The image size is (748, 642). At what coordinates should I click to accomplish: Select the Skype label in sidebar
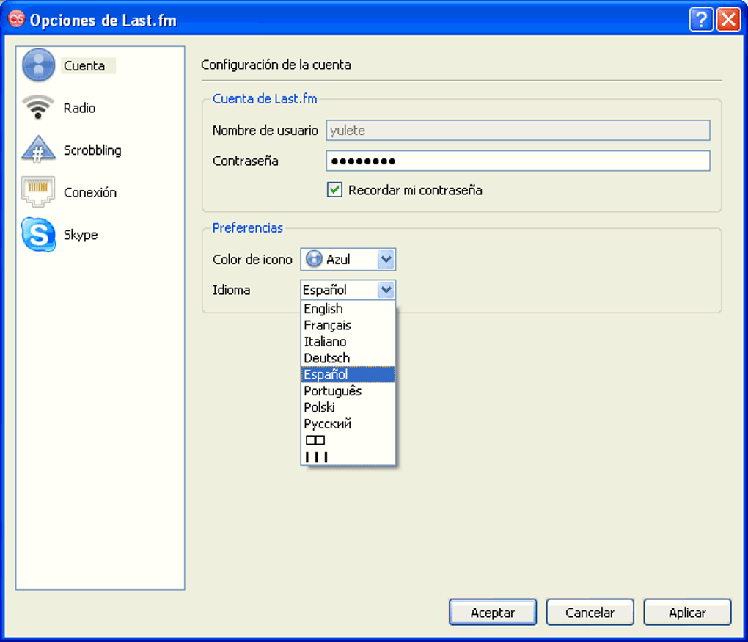[81, 234]
